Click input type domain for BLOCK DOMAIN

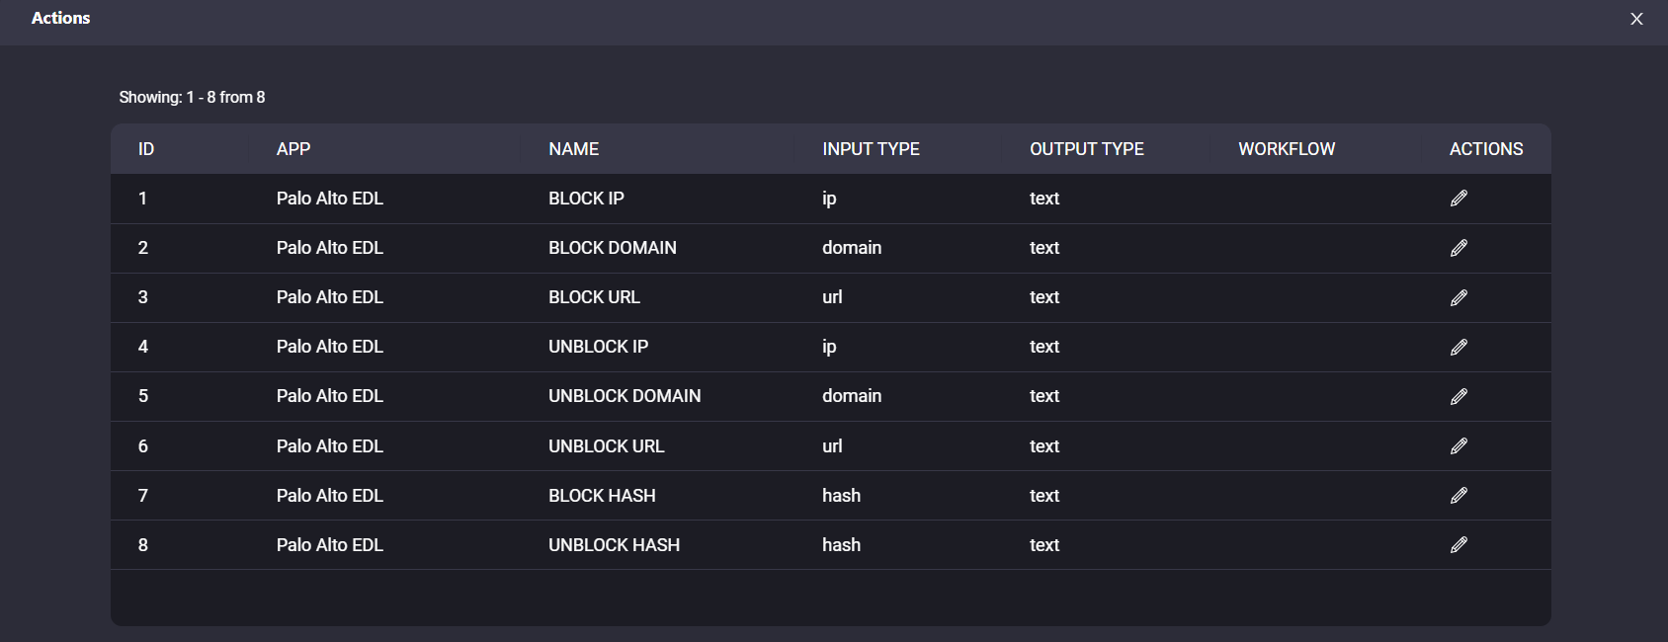852,248
